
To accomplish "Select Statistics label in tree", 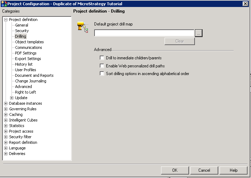I will (17, 126).
